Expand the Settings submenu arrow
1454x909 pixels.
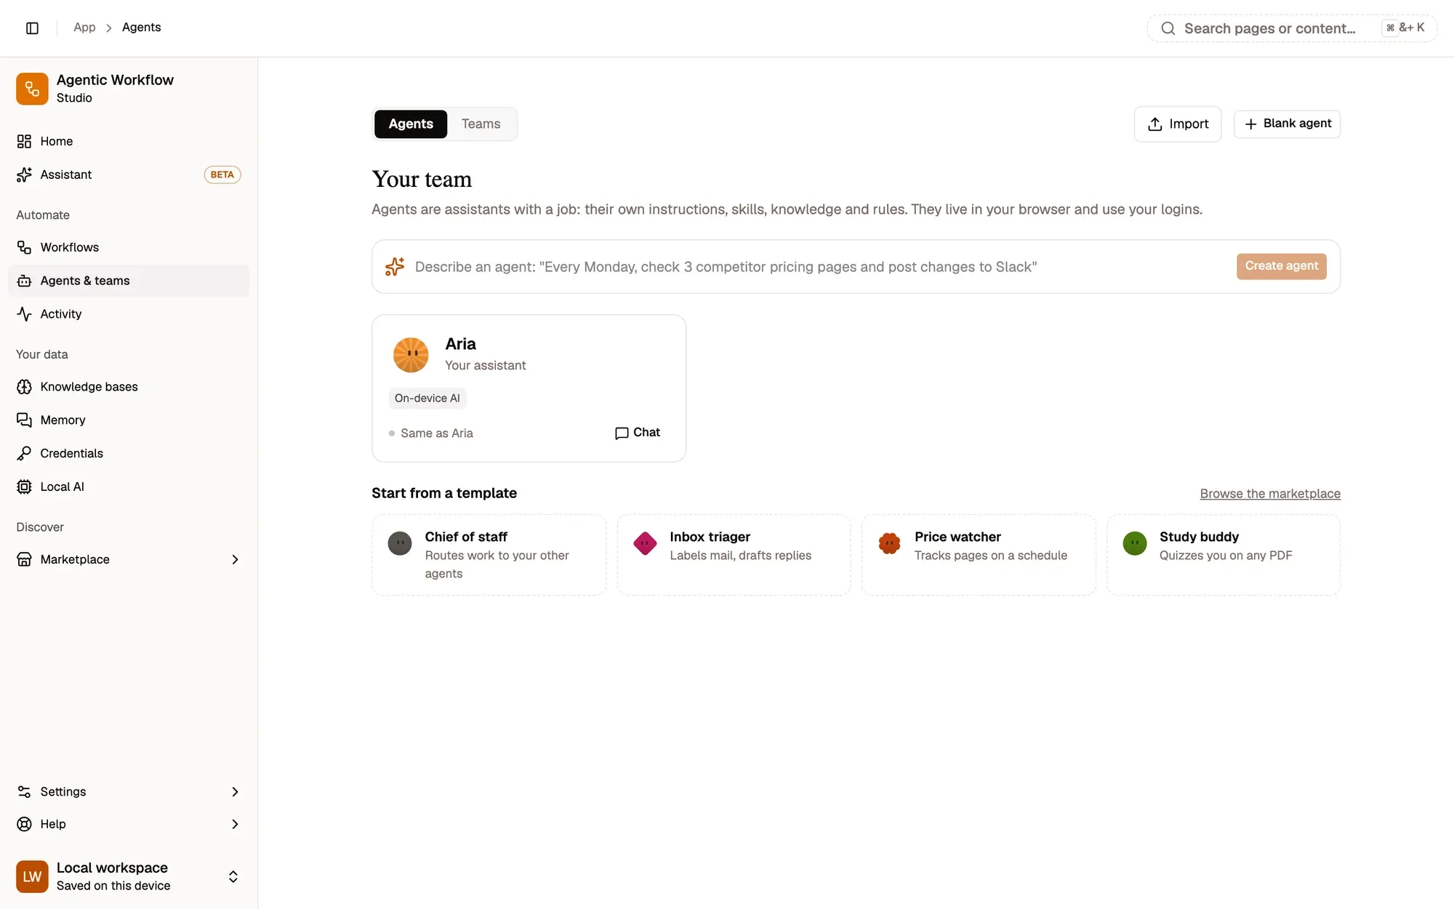[x=235, y=792]
